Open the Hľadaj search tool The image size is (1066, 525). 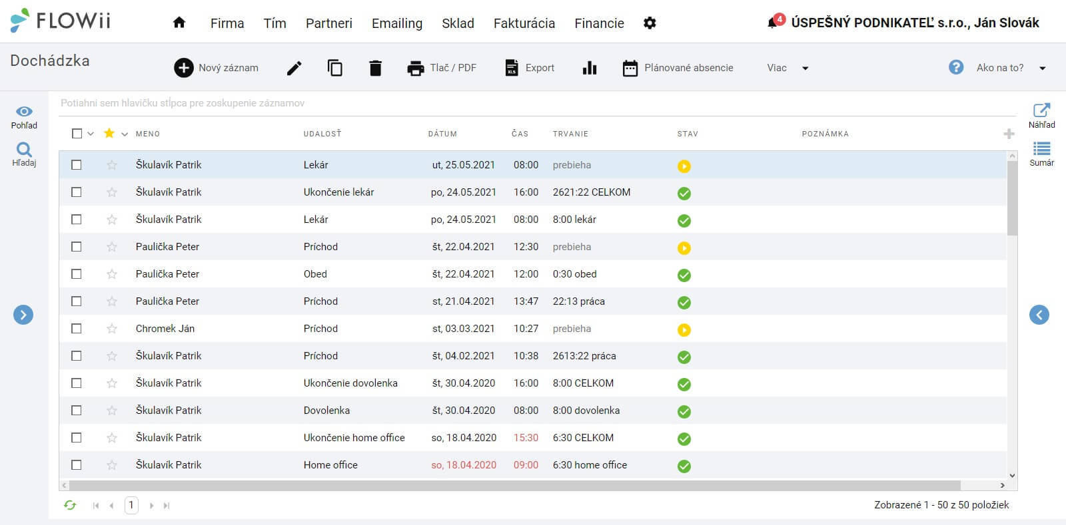coord(24,154)
